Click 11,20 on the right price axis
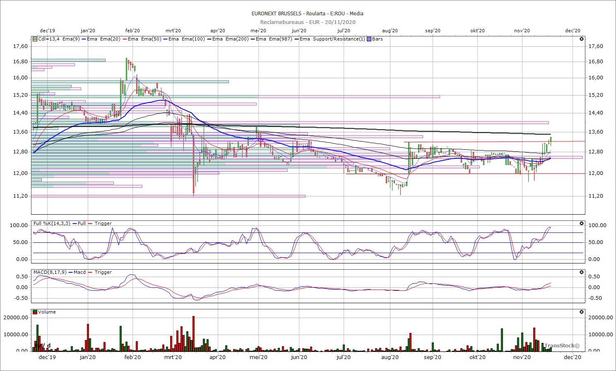 (596, 196)
